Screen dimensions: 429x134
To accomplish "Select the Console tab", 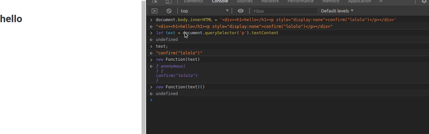I will pos(220,1).
